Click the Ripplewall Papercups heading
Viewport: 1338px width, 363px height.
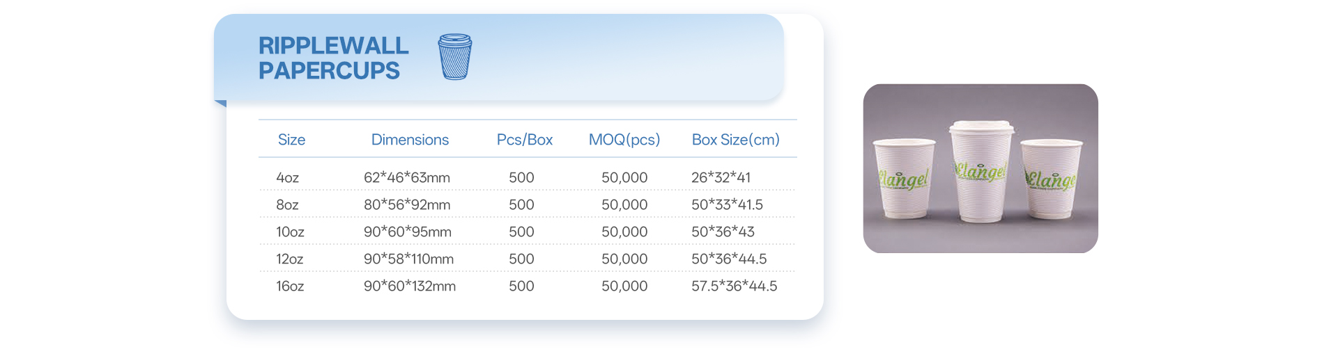333,58
